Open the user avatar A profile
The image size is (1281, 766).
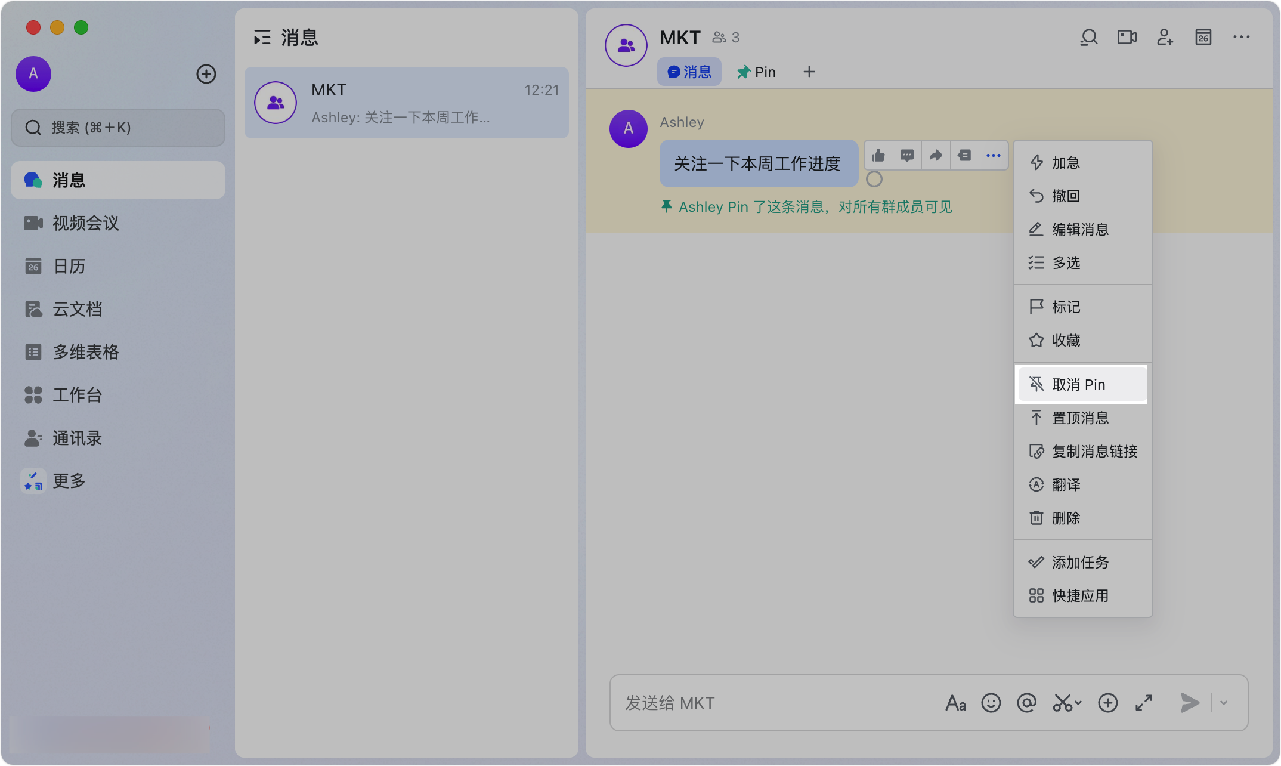point(33,74)
